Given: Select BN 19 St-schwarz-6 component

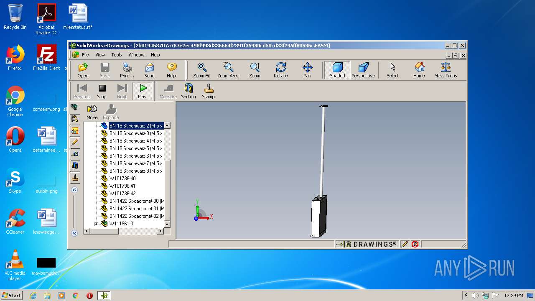Looking at the screenshot, I should pyautogui.click(x=136, y=156).
